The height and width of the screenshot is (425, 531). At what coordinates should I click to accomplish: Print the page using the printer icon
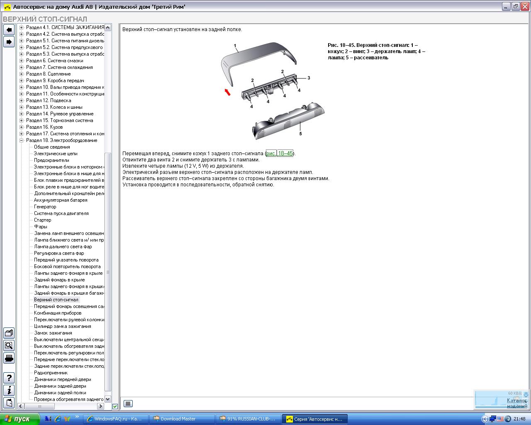tap(9, 358)
